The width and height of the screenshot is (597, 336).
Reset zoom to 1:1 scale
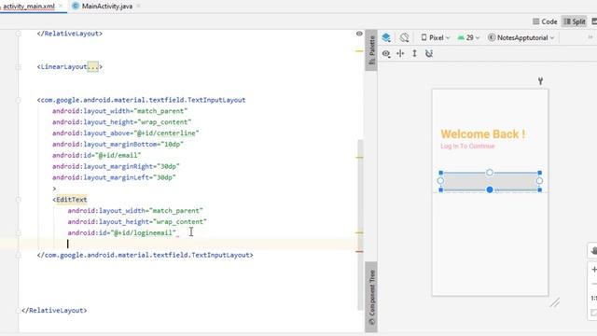[594, 298]
